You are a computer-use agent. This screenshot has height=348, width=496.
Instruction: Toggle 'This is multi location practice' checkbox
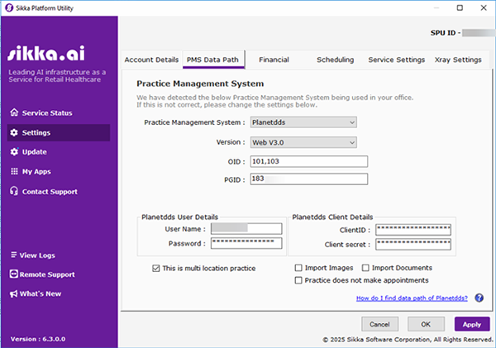156,269
